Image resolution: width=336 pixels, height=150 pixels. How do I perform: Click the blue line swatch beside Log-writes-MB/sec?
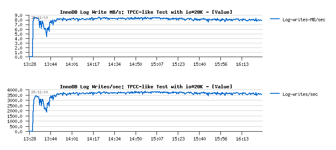pos(275,19)
